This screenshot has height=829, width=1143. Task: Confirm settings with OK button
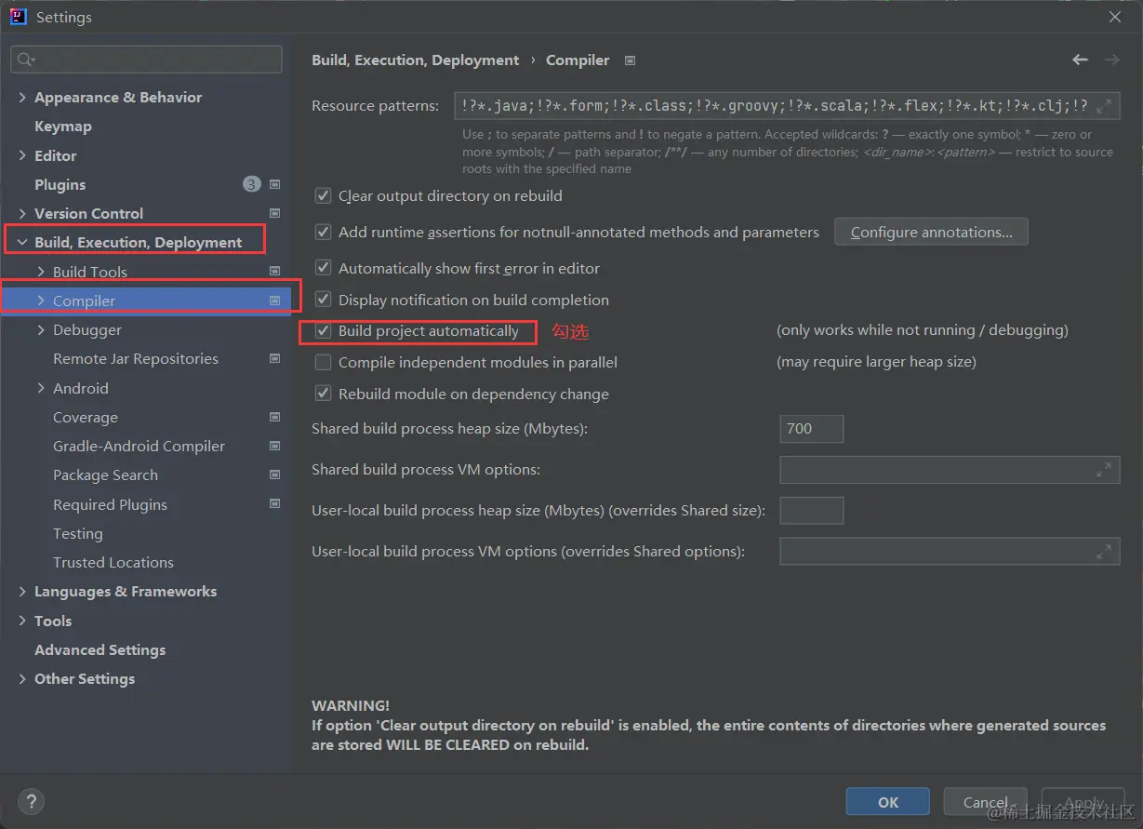[888, 802]
